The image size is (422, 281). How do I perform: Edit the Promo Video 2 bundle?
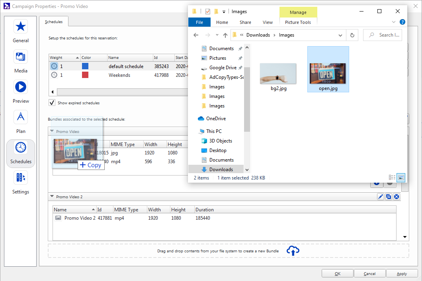coord(380,197)
